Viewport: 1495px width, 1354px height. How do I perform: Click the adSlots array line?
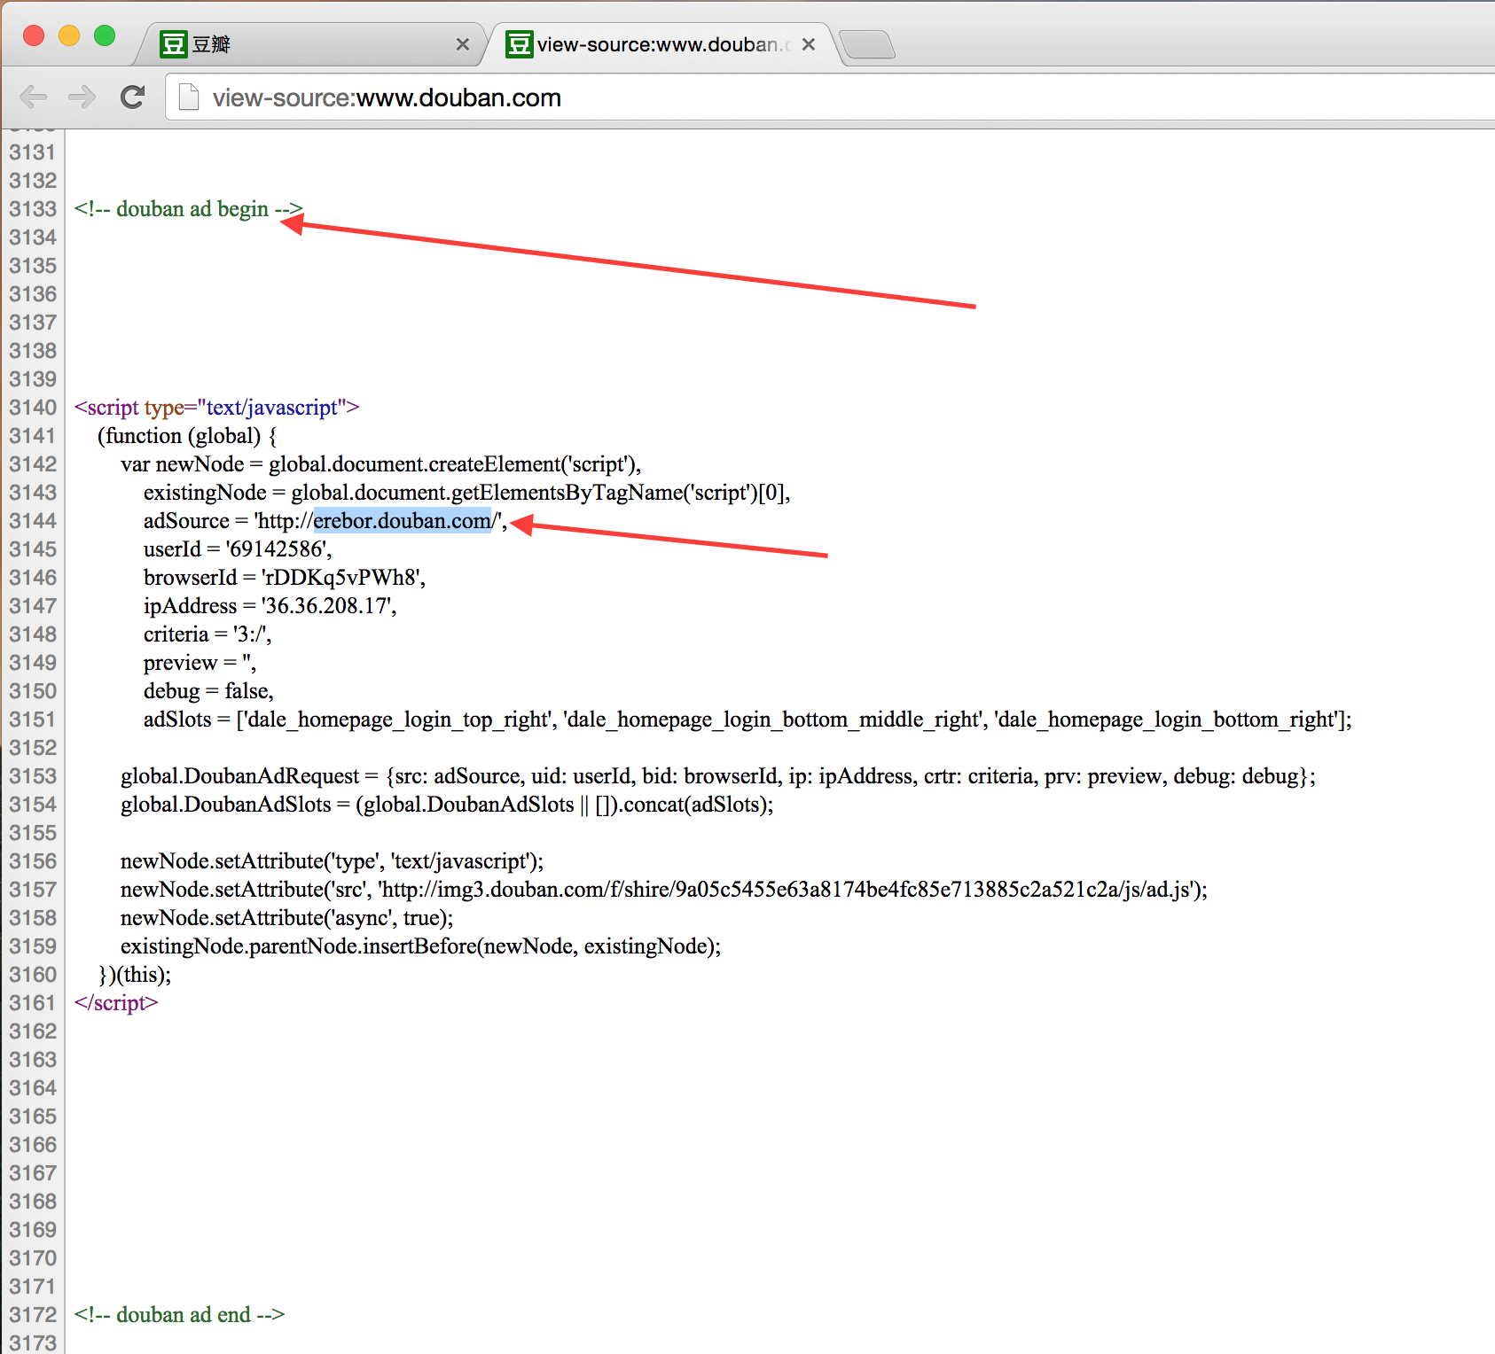coord(747,720)
